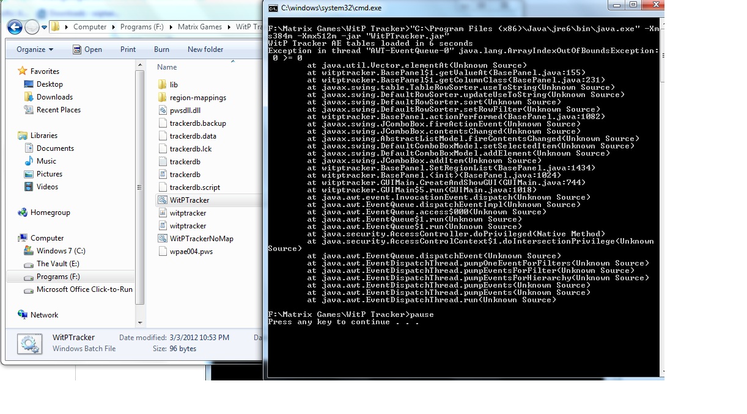Image resolution: width=747 pixels, height=414 pixels.
Task: Select Homegroup in the navigation pane
Action: pos(44,212)
